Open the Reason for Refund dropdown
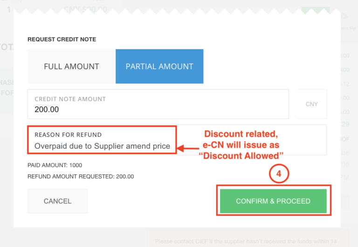 (177, 140)
